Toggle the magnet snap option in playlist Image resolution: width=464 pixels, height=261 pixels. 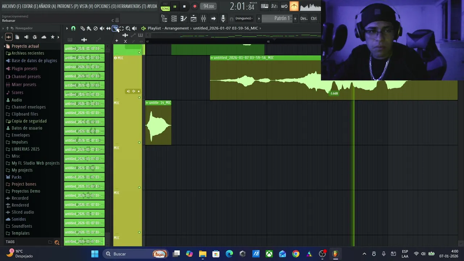[73, 28]
